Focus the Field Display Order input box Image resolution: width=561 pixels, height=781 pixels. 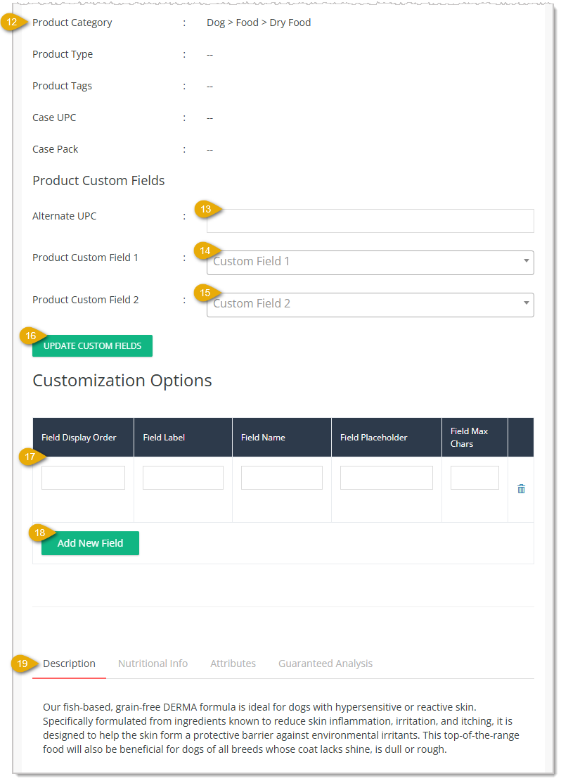tap(83, 478)
